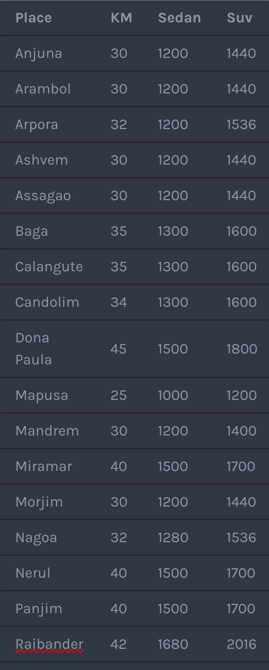Click the Place column header
Screen dimensions: 269x670
point(33,18)
